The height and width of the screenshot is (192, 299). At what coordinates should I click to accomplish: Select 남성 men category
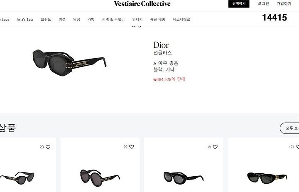[76, 20]
